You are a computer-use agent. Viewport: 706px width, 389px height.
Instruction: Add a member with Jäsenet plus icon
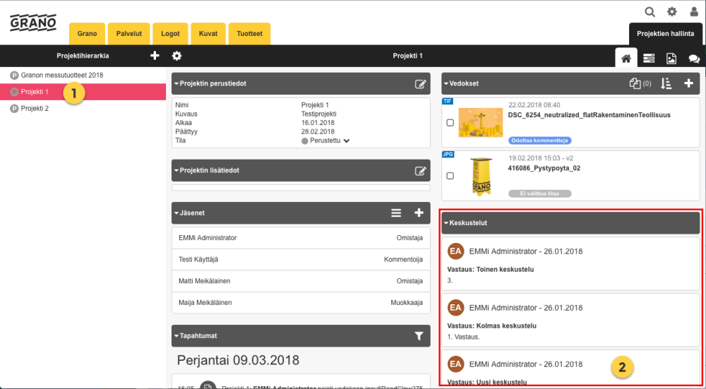(419, 213)
